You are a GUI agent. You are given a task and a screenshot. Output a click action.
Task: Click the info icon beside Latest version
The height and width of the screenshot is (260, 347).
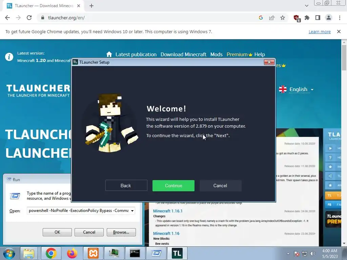click(x=9, y=57)
